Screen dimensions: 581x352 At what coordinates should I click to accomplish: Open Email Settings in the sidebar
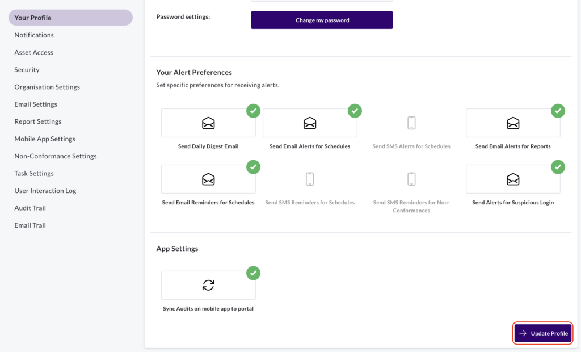pos(36,104)
